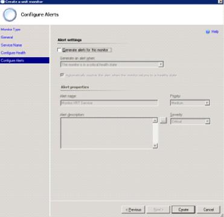The image size is (224, 217).
Task: Expand the Severity dropdown
Action: [x=190, y=121]
